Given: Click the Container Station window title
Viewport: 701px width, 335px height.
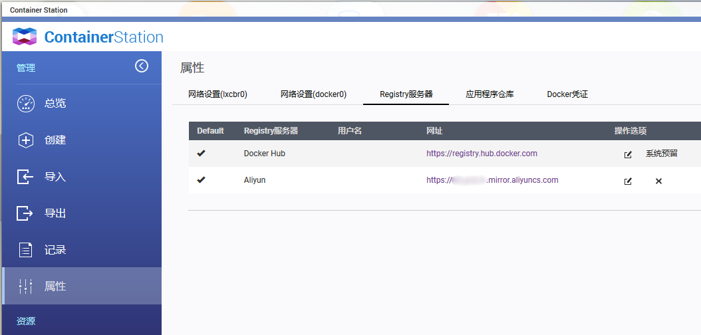Looking at the screenshot, I should pyautogui.click(x=39, y=10).
